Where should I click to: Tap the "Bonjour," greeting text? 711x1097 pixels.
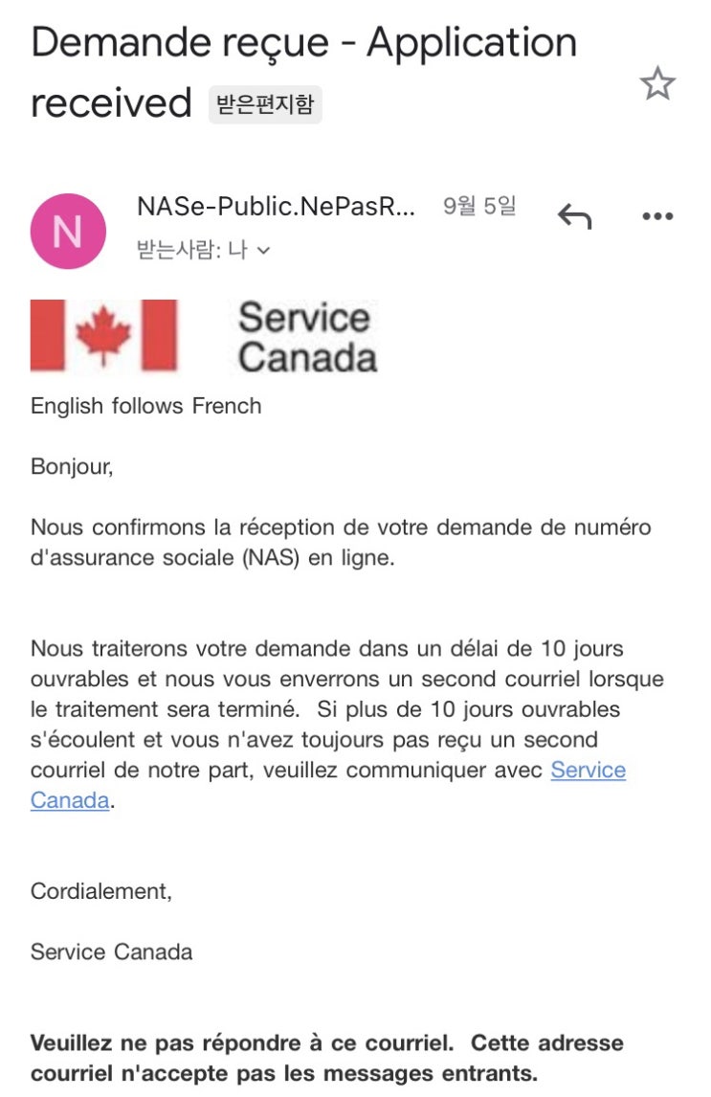click(x=72, y=468)
